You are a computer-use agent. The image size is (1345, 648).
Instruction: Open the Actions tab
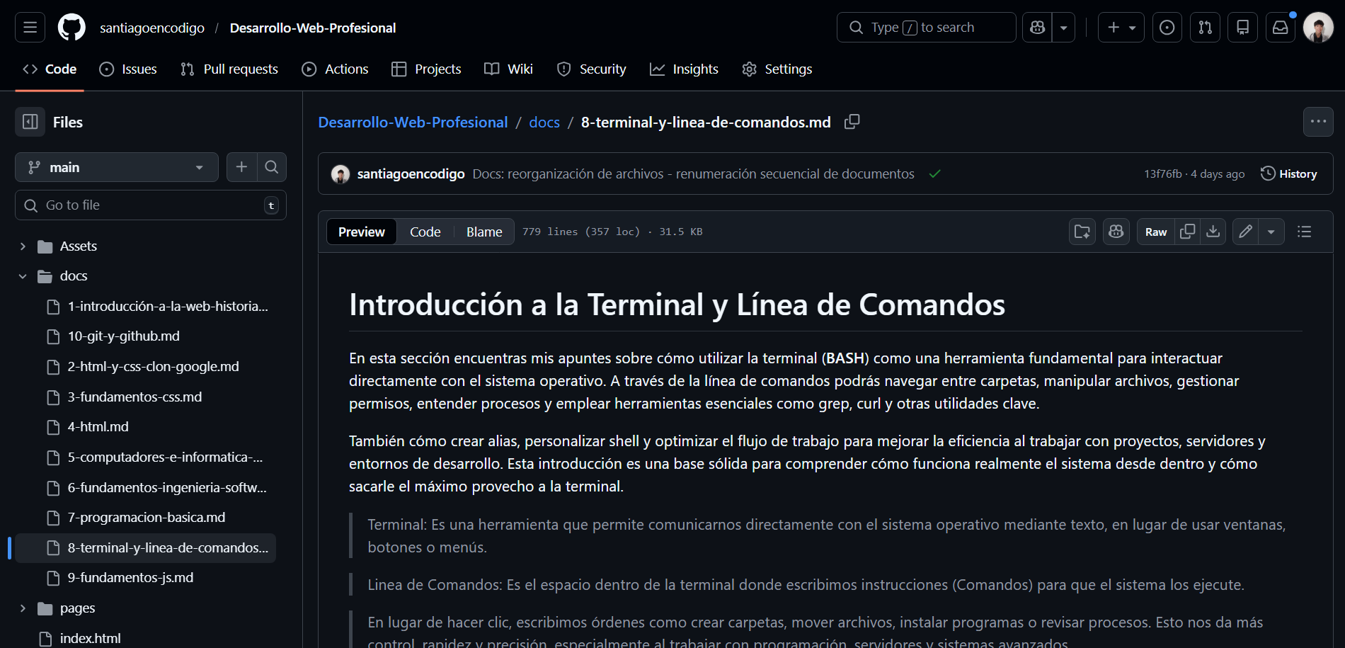336,69
